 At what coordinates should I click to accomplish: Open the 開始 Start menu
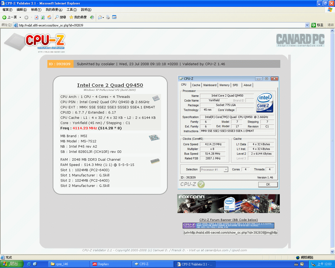click(x=12, y=264)
